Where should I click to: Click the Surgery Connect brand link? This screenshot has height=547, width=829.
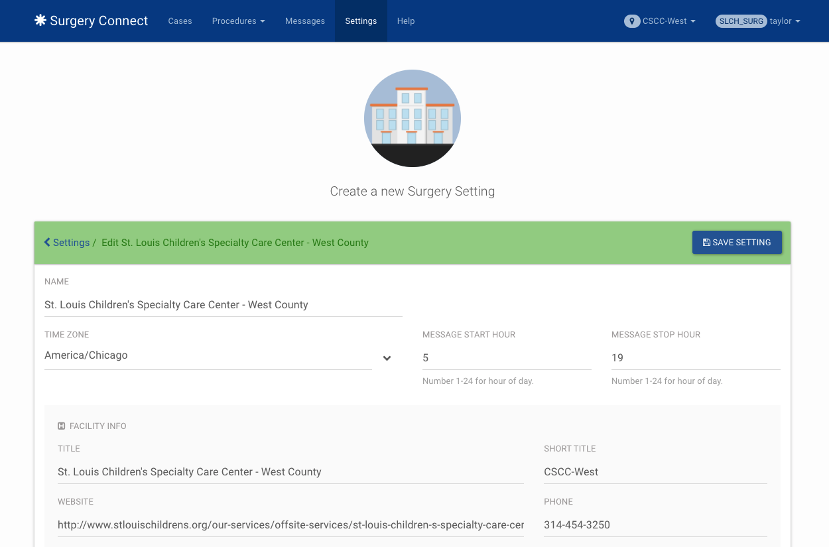click(x=92, y=21)
